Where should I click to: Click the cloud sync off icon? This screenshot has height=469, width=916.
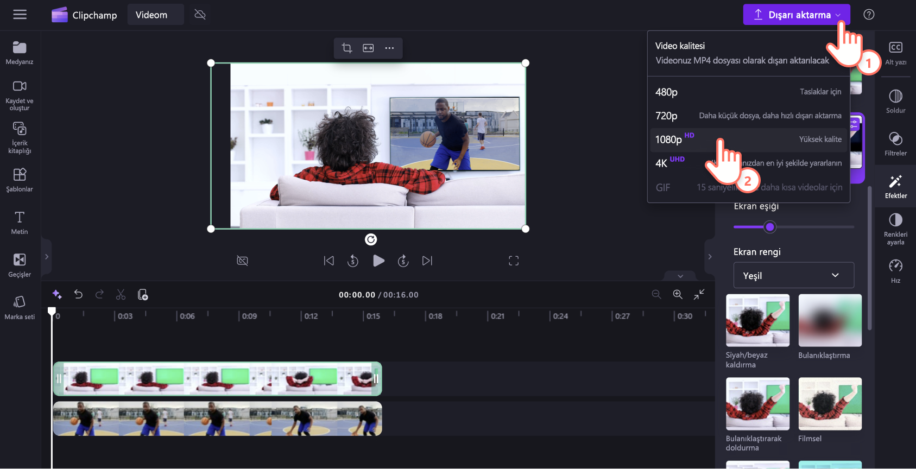coord(200,15)
